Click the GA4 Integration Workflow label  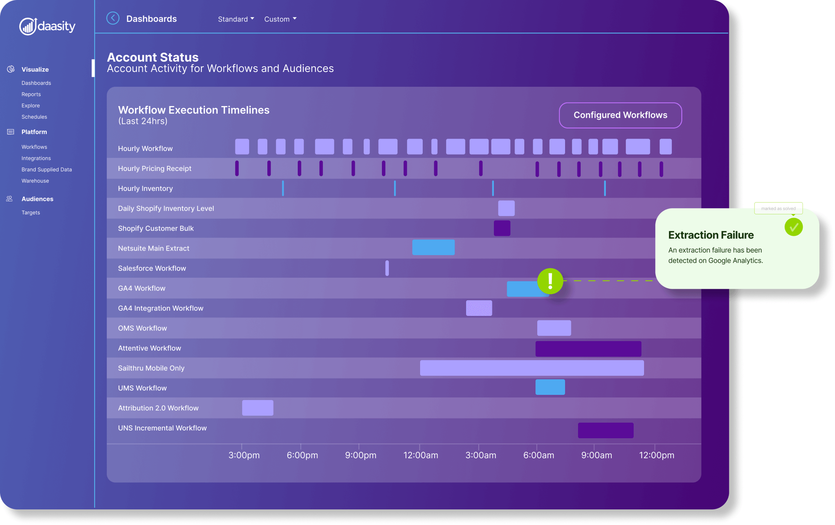[161, 308]
